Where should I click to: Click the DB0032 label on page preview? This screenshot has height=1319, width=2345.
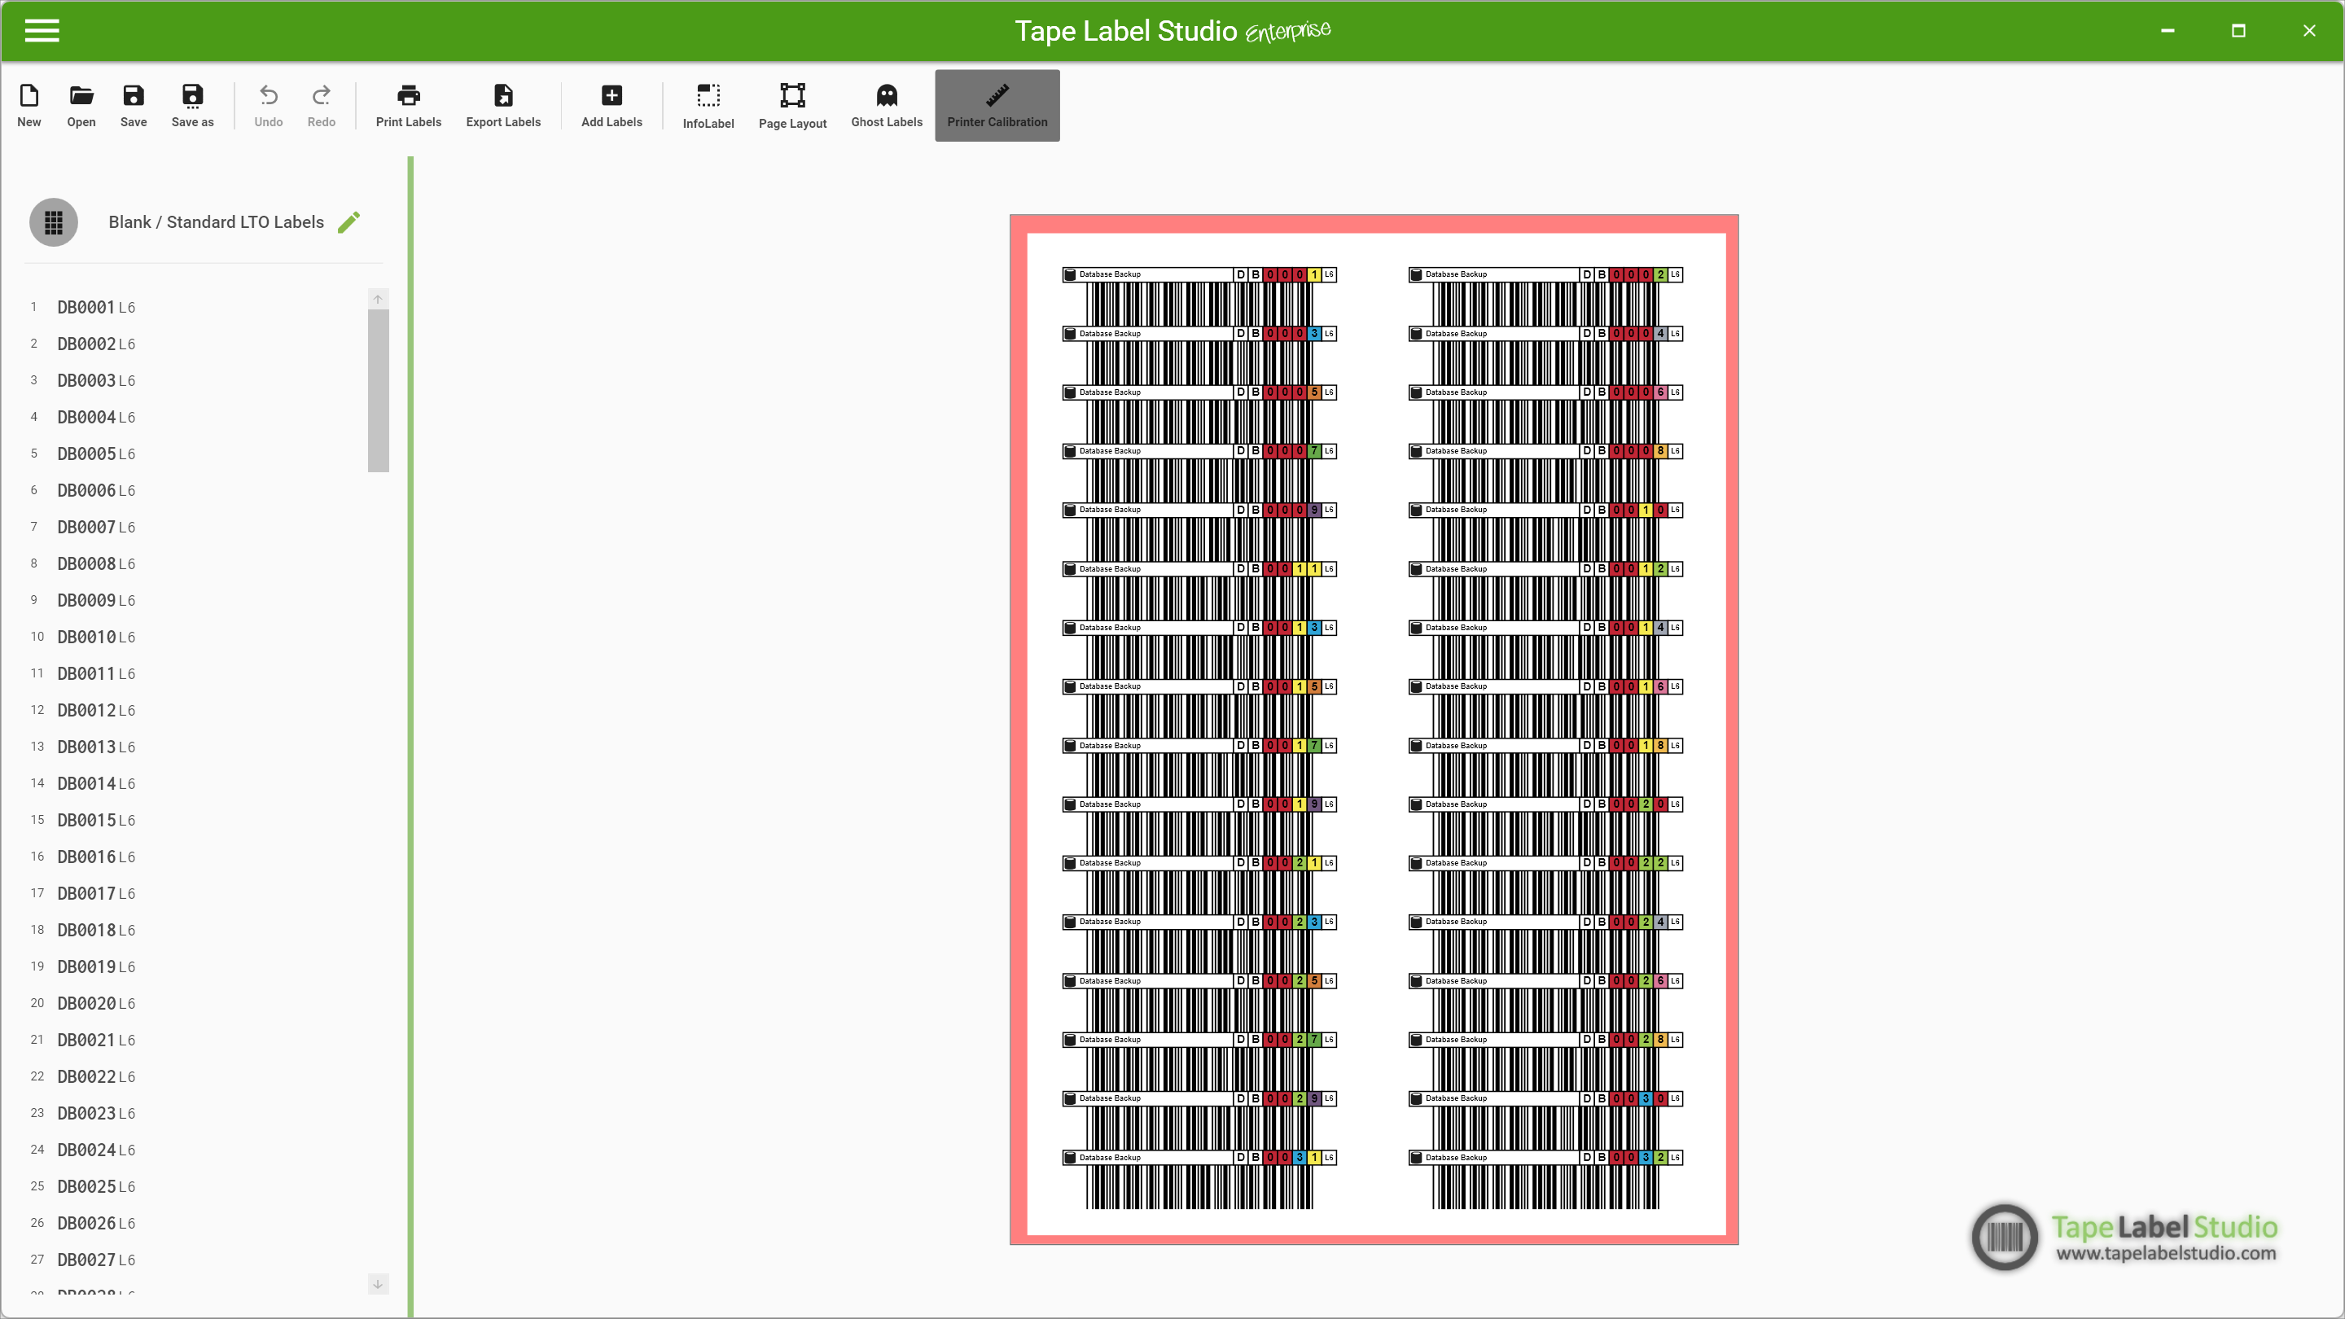click(x=1545, y=1180)
